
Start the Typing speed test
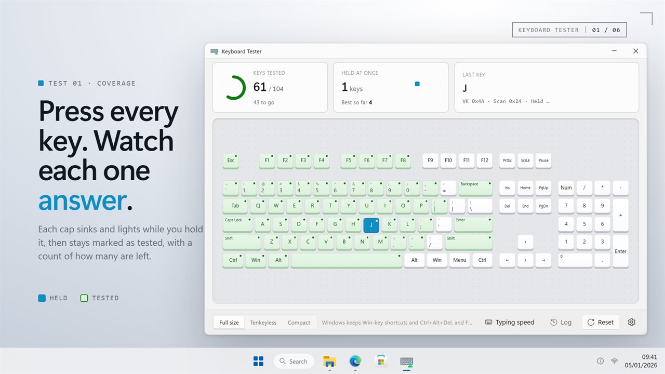point(510,322)
